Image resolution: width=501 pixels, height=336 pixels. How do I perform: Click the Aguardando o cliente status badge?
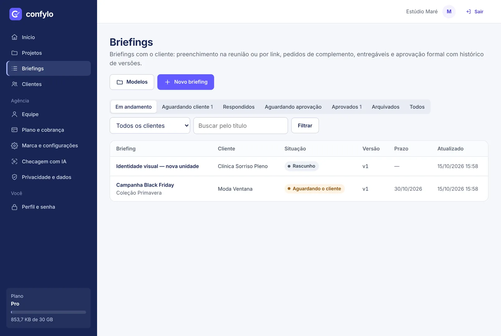click(x=314, y=189)
